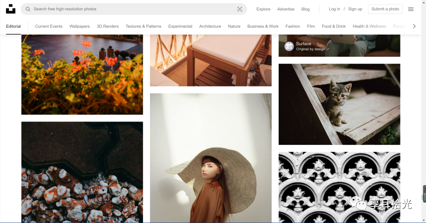Image resolution: width=426 pixels, height=223 pixels.
Task: Click the Original by design link
Action: coord(312,49)
